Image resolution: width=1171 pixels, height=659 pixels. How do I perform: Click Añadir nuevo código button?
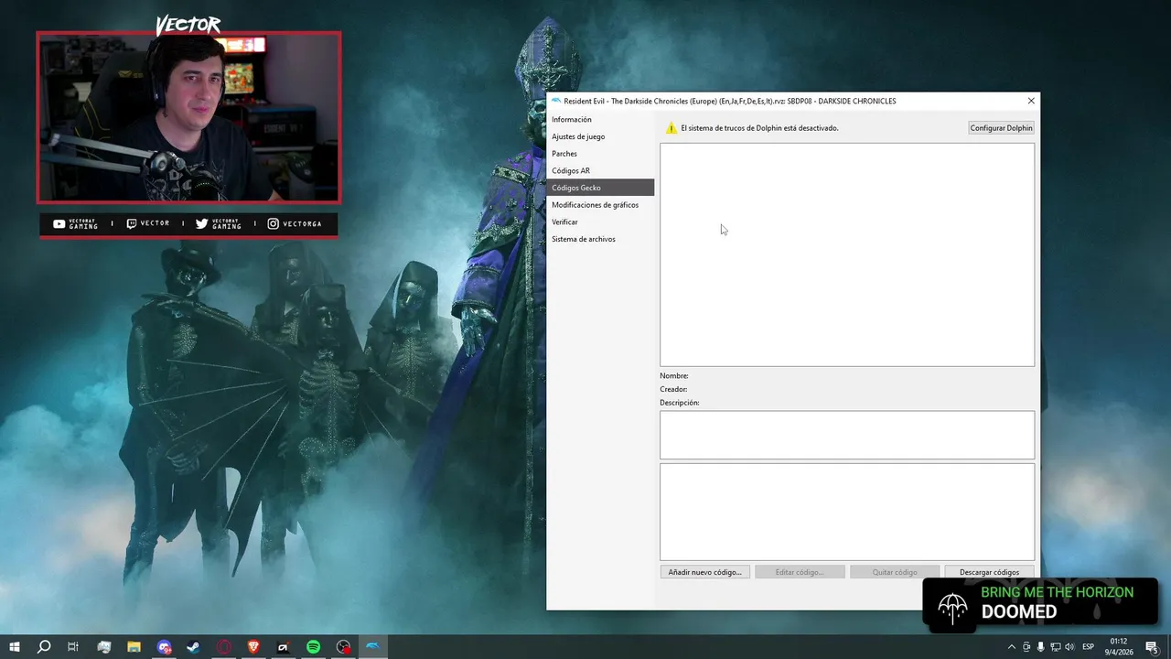[x=704, y=572]
